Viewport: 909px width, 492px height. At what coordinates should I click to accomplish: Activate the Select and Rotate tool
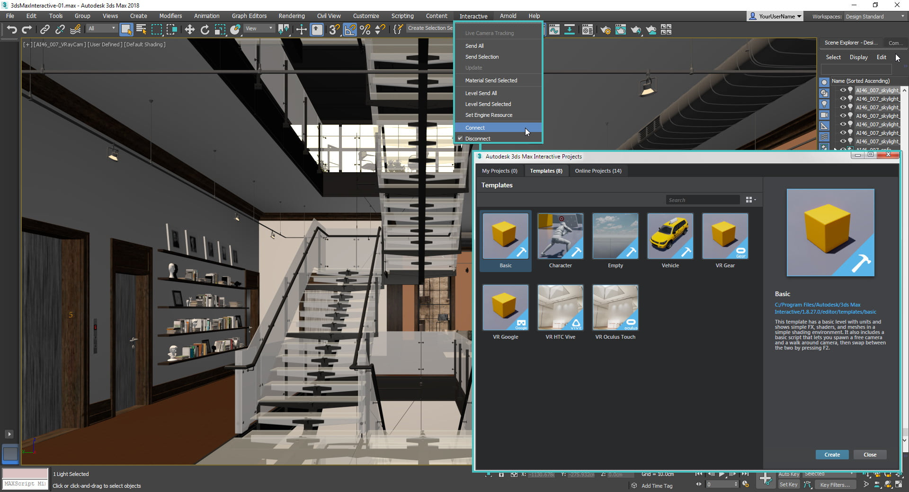coord(205,29)
